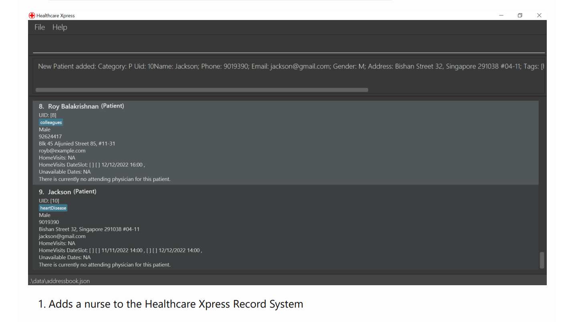Click Jackson's Unavailable Dates: NA line

64,258
